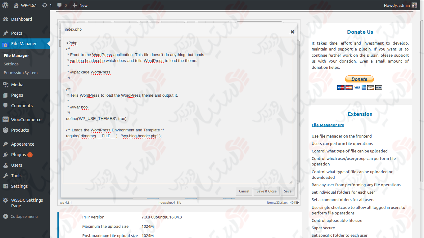Open the Permission System submenu
The width and height of the screenshot is (424, 238).
20,73
